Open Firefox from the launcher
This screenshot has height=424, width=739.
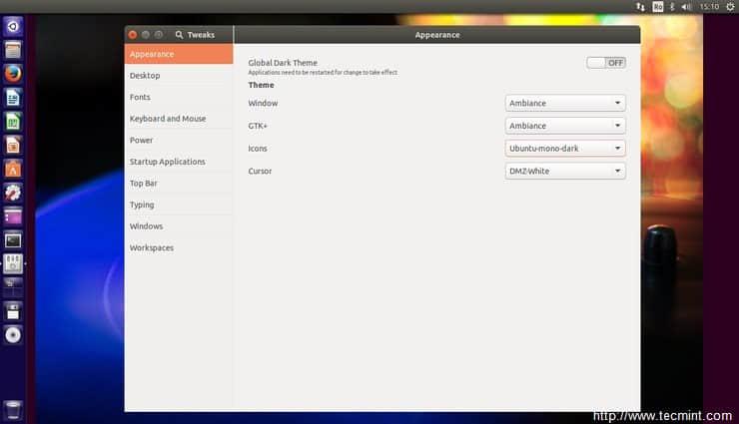(x=13, y=73)
